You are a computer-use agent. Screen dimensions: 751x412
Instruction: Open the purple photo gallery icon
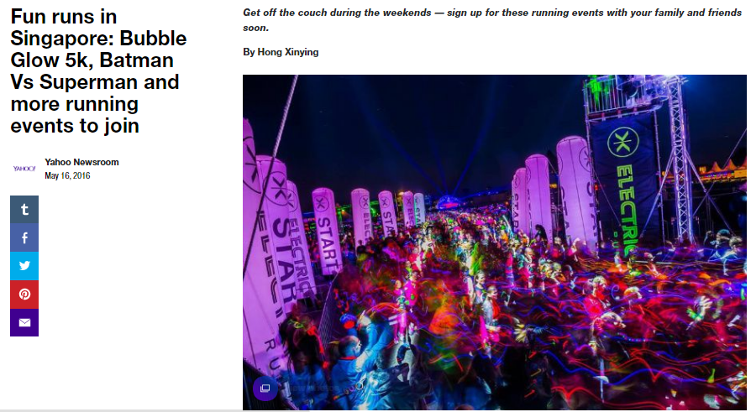tap(265, 388)
